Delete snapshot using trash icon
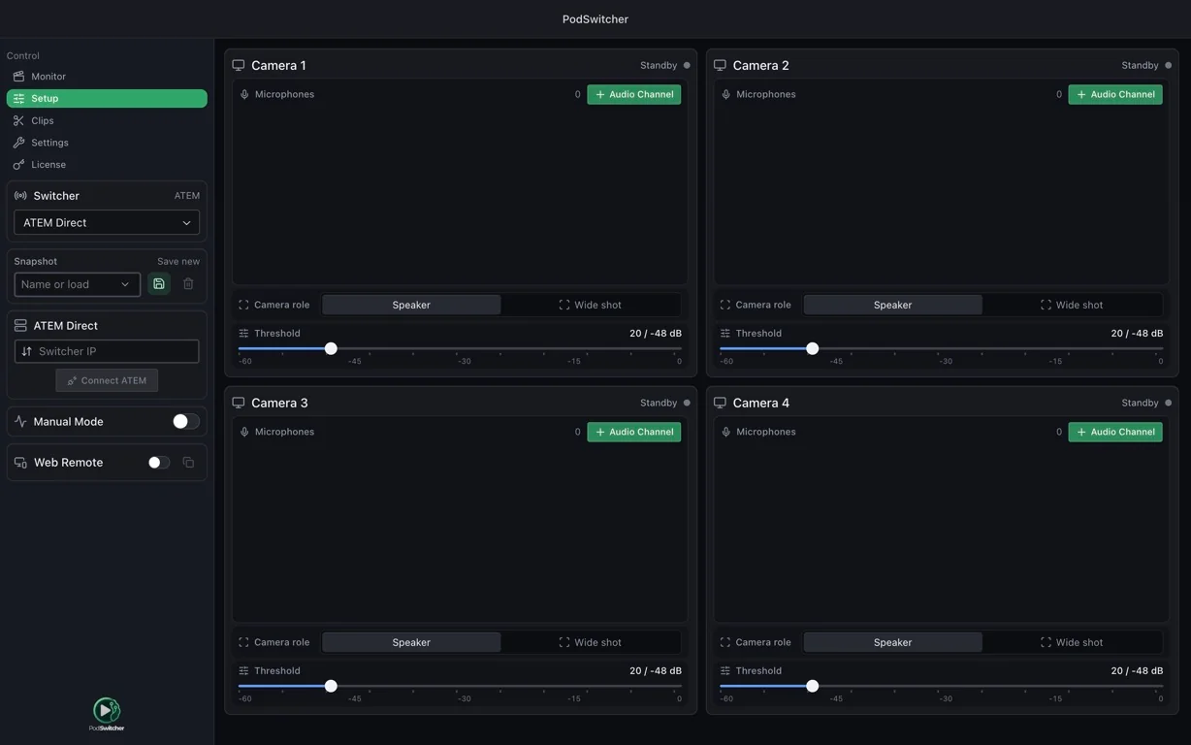This screenshot has width=1191, height=745. (x=188, y=284)
